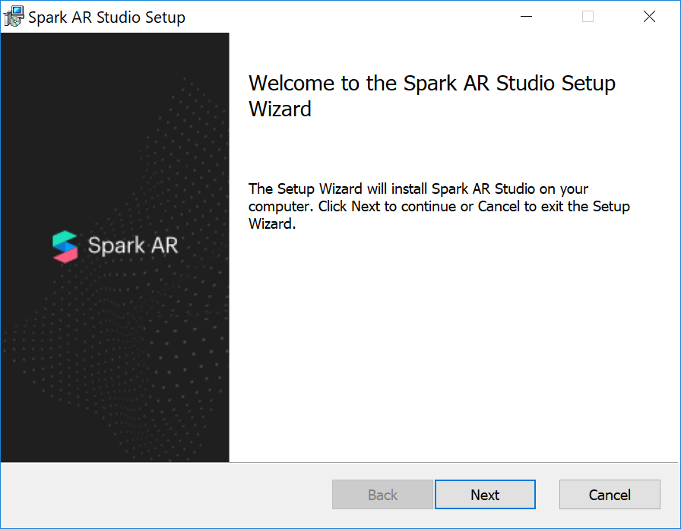Close the setup wizard with the X
The width and height of the screenshot is (681, 529).
[649, 17]
